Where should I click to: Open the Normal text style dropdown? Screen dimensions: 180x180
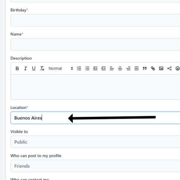pos(61,68)
